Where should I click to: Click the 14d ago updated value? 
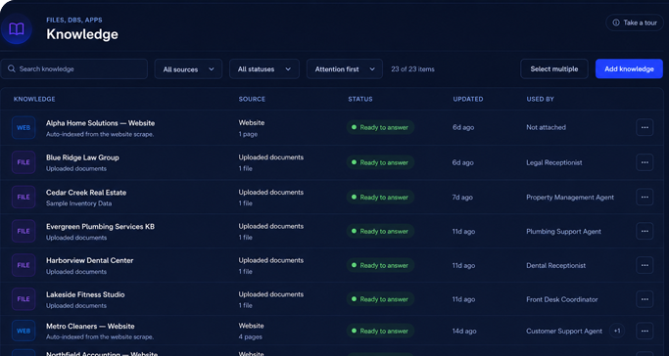coord(464,331)
